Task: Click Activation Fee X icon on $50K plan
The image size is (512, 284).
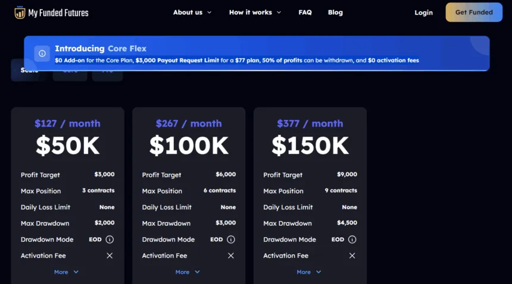Action: coord(110,255)
